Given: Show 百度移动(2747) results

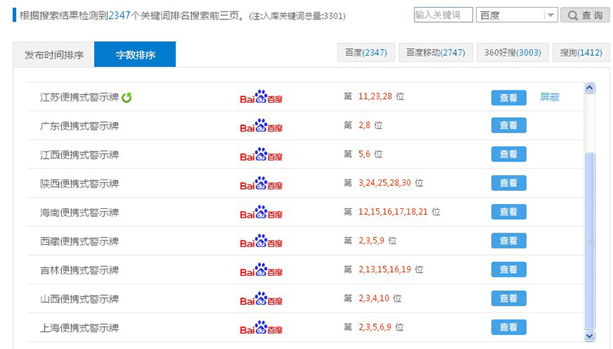Looking at the screenshot, I should [x=436, y=52].
